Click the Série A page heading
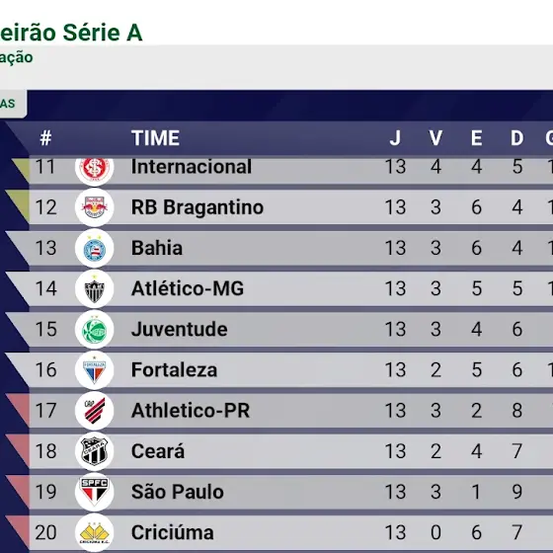This screenshot has width=553, height=553. (x=71, y=33)
